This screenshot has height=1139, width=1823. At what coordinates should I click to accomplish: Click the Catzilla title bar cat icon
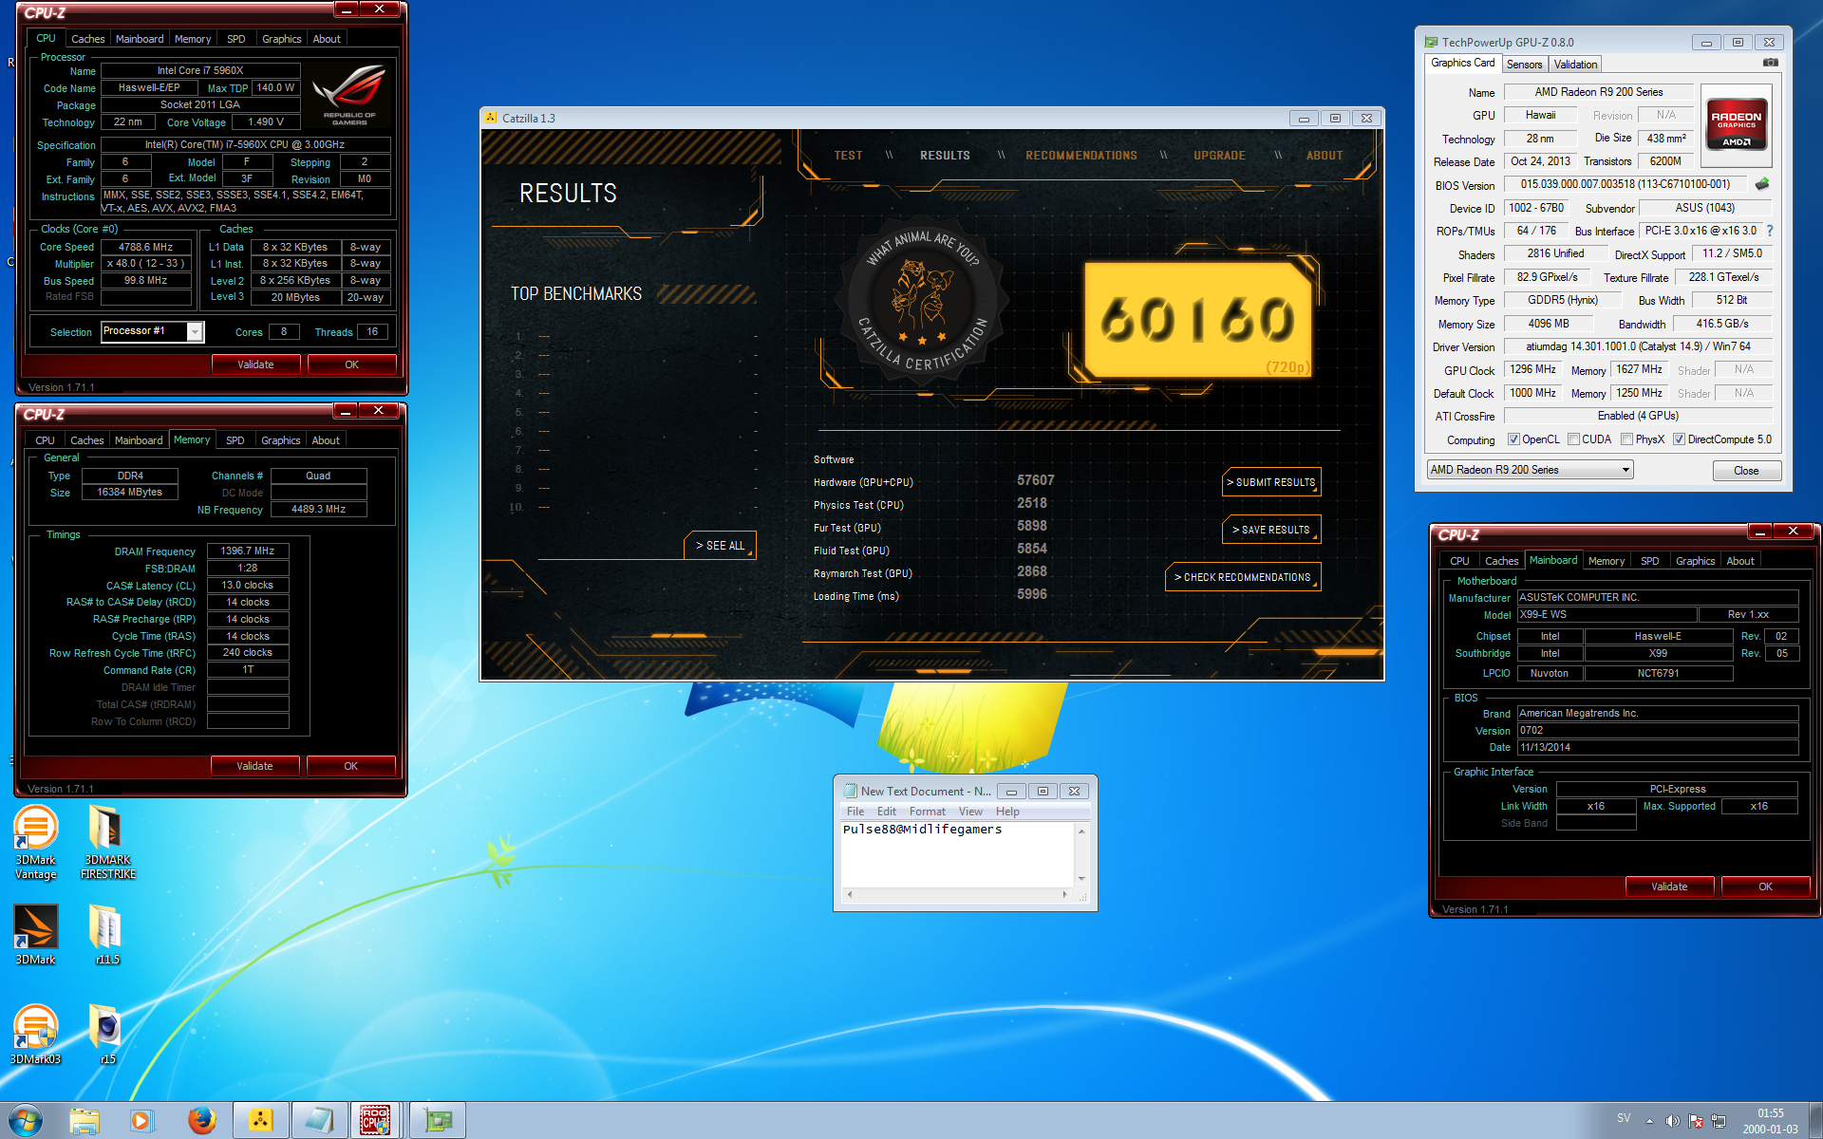pyautogui.click(x=491, y=118)
